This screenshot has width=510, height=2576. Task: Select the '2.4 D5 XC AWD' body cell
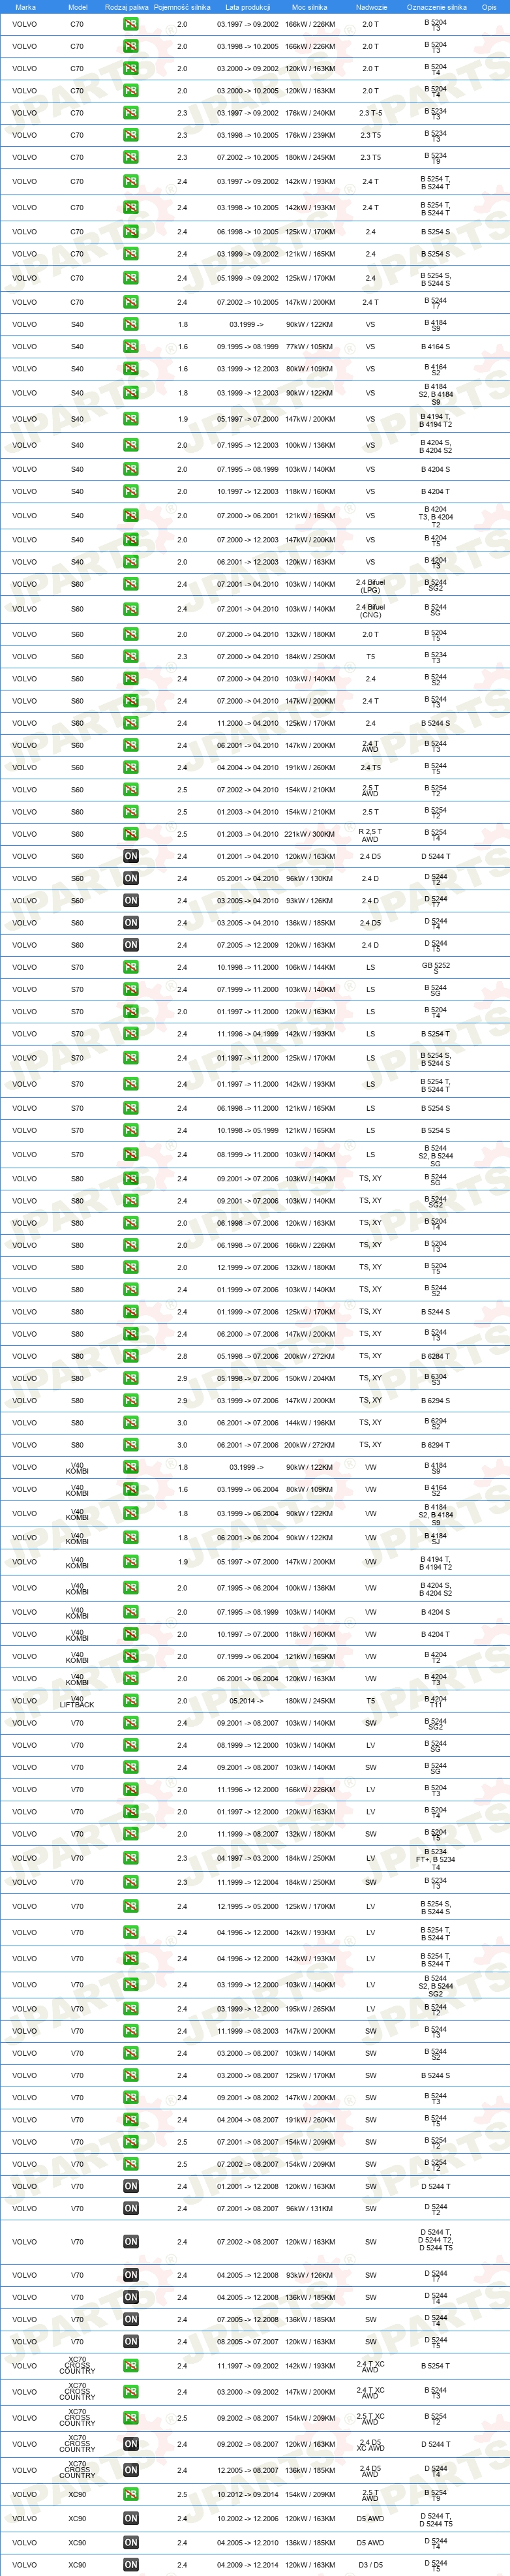click(x=370, y=2443)
